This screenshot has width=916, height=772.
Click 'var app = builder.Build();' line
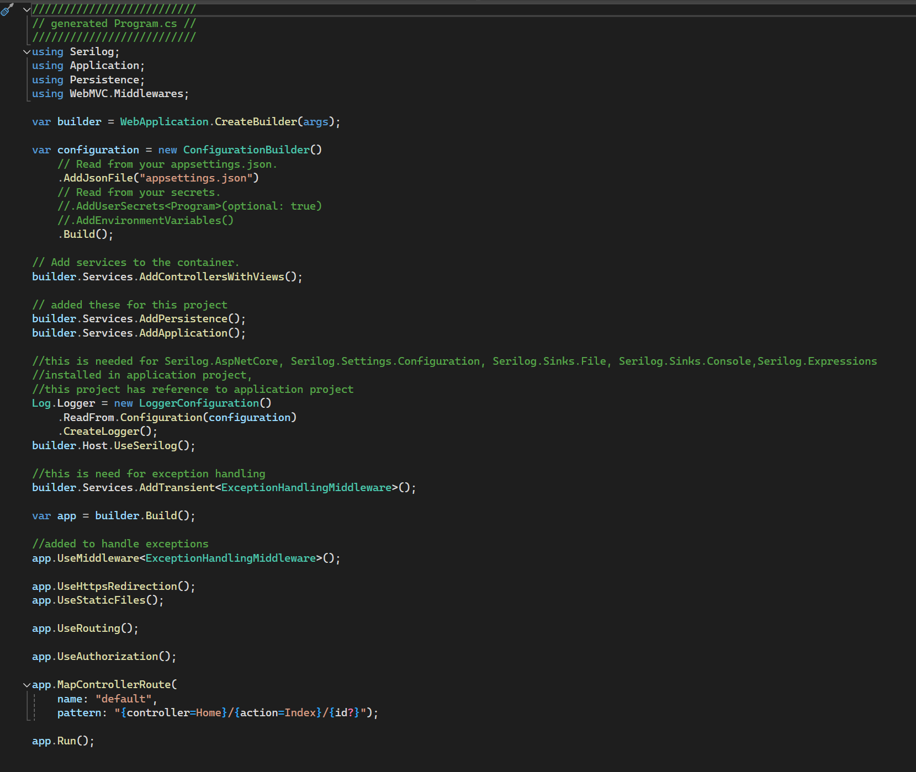point(114,516)
